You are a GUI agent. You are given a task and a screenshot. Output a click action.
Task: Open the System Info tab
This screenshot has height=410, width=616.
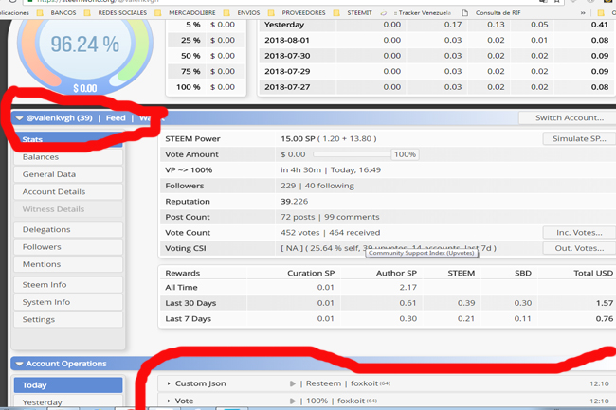click(x=68, y=302)
